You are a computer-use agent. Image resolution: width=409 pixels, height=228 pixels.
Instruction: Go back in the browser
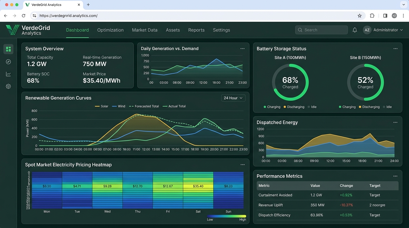5,16
